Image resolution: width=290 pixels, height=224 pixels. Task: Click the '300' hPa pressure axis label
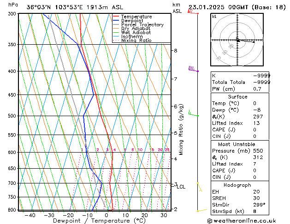pyautogui.click(x=12, y=14)
